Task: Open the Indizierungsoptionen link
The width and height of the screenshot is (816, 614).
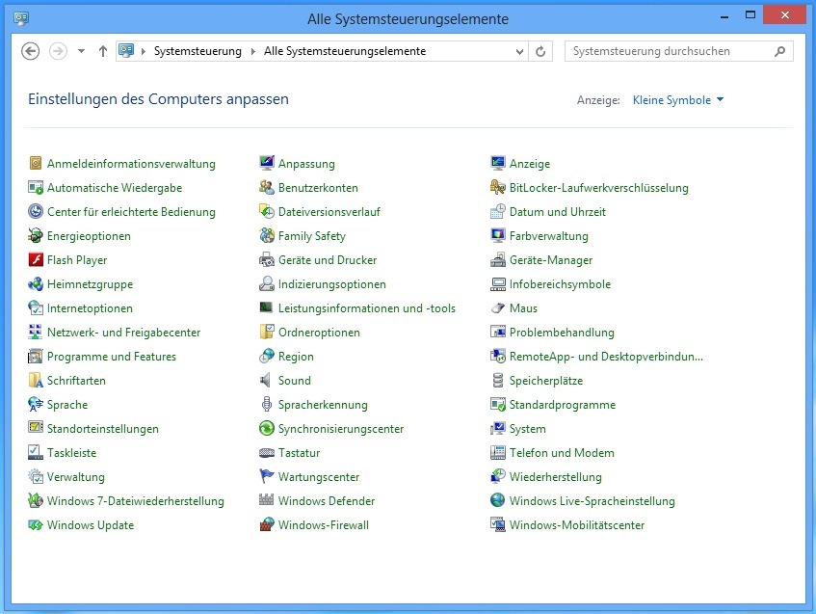Action: pyautogui.click(x=332, y=284)
